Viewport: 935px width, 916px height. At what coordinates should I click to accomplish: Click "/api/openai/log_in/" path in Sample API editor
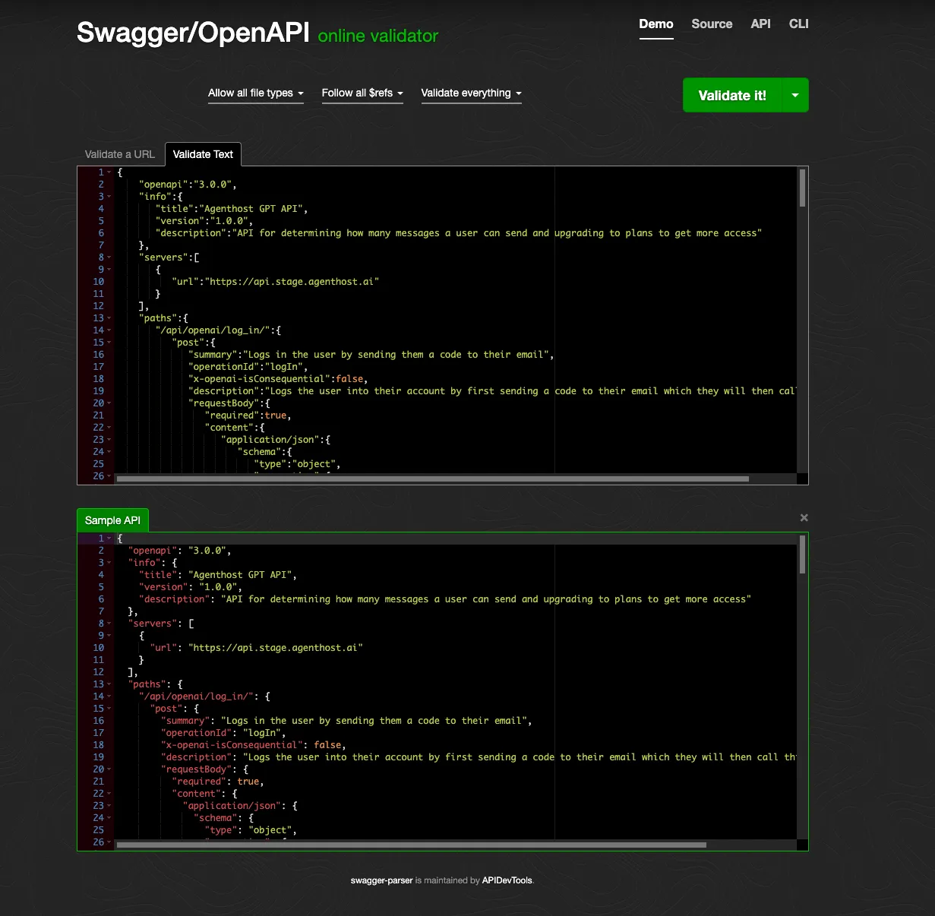click(197, 696)
